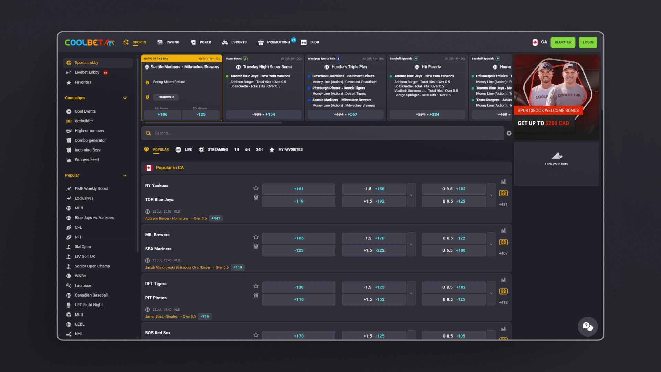The height and width of the screenshot is (372, 661).
Task: Bet NY Yankees moneyline +101
Action: click(298, 189)
